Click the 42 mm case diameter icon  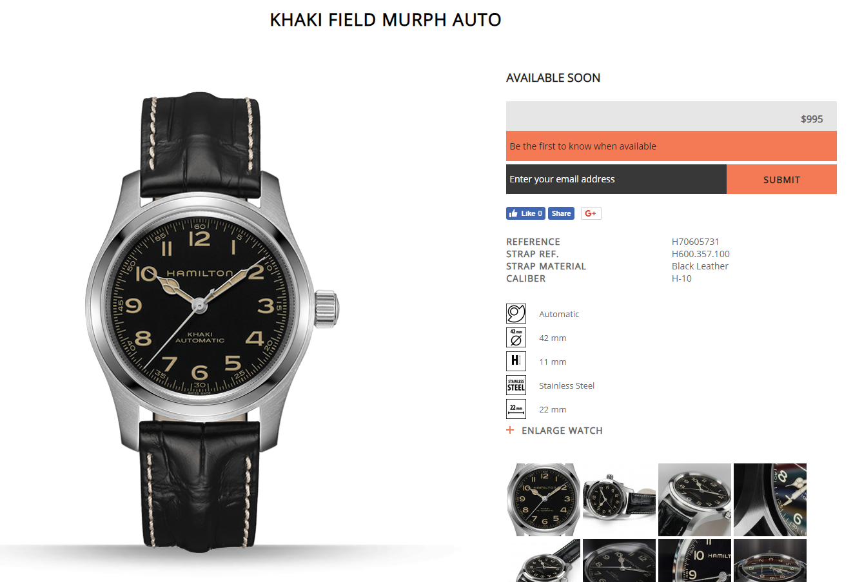516,337
